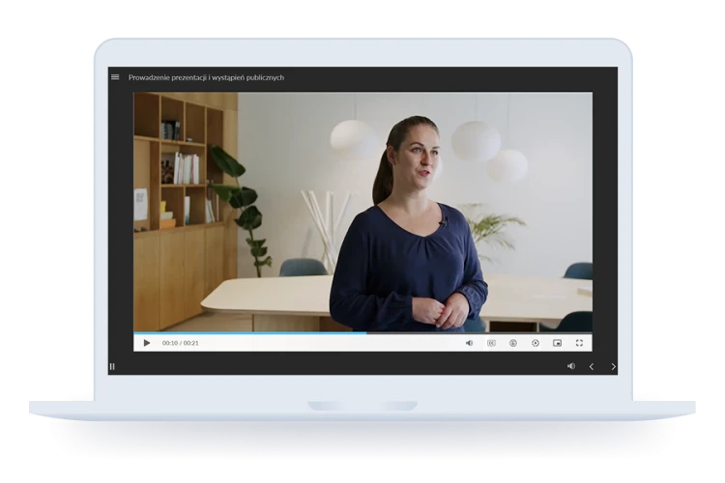The height and width of the screenshot is (483, 725).
Task: Click the 'Prowadzenie prezentacji i wystąpień publicznych' title
Action: tap(206, 77)
